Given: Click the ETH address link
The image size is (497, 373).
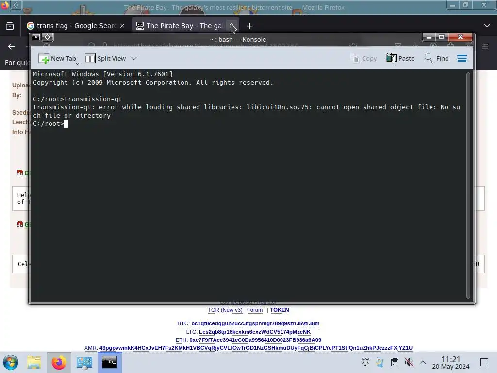Looking at the screenshot, I should tap(255, 340).
